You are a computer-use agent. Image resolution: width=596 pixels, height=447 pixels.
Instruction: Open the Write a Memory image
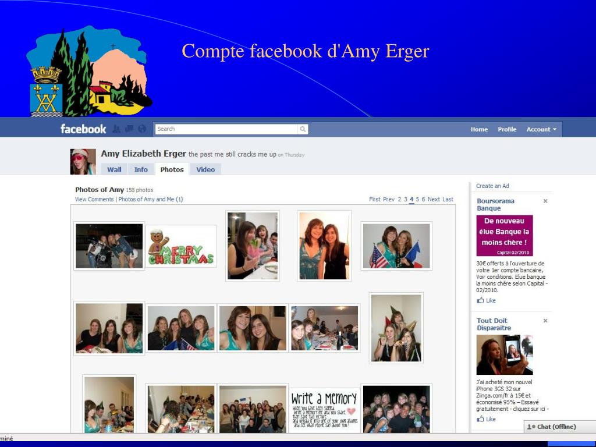[x=324, y=410]
